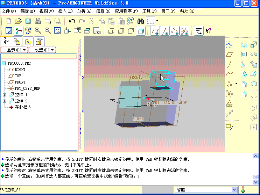Start the sketch tool on right toolbar
Viewport: 260px width, 195px height.
coord(229,45)
